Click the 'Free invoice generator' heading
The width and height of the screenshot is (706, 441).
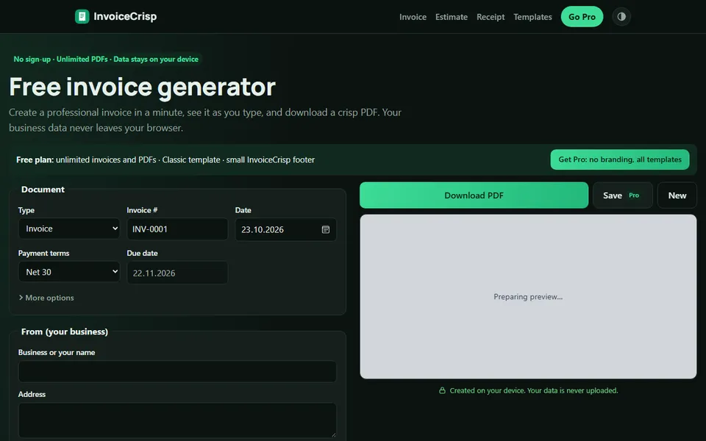[142, 87]
